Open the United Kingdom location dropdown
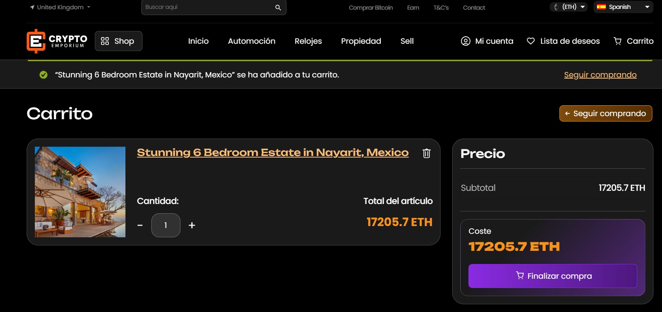The width and height of the screenshot is (662, 312). 59,7
